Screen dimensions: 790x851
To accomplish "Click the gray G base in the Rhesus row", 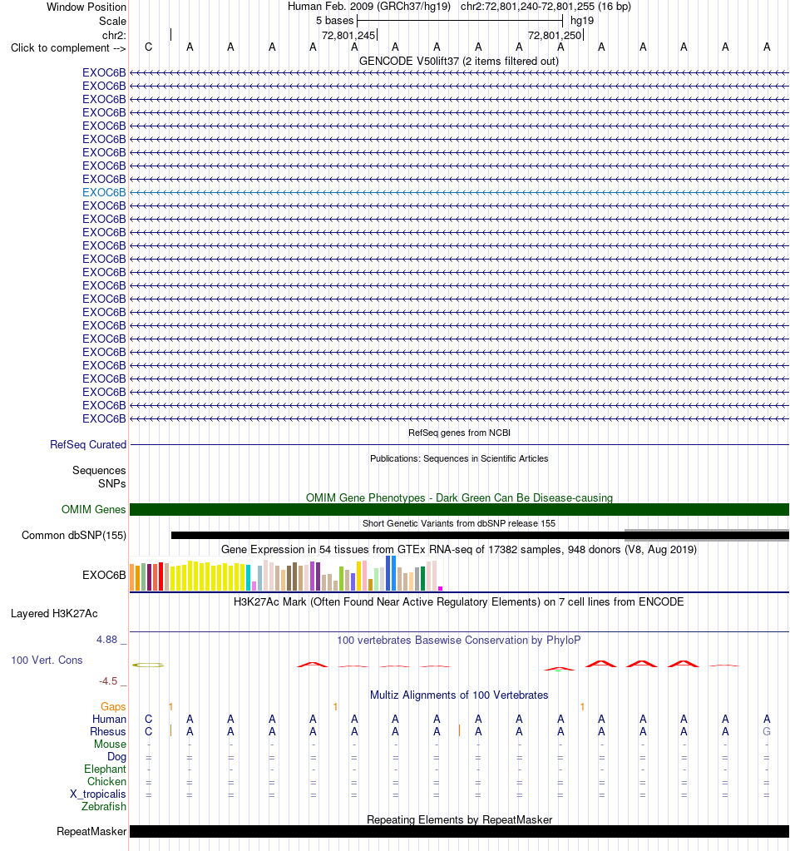I will [x=767, y=731].
